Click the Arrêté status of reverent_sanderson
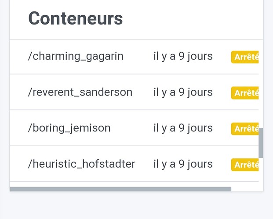Image resolution: width=273 pixels, height=219 pixels. 245,93
